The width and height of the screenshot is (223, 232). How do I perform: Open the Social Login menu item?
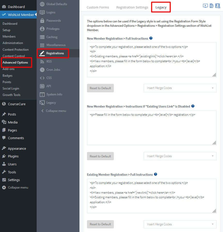tap(11, 88)
